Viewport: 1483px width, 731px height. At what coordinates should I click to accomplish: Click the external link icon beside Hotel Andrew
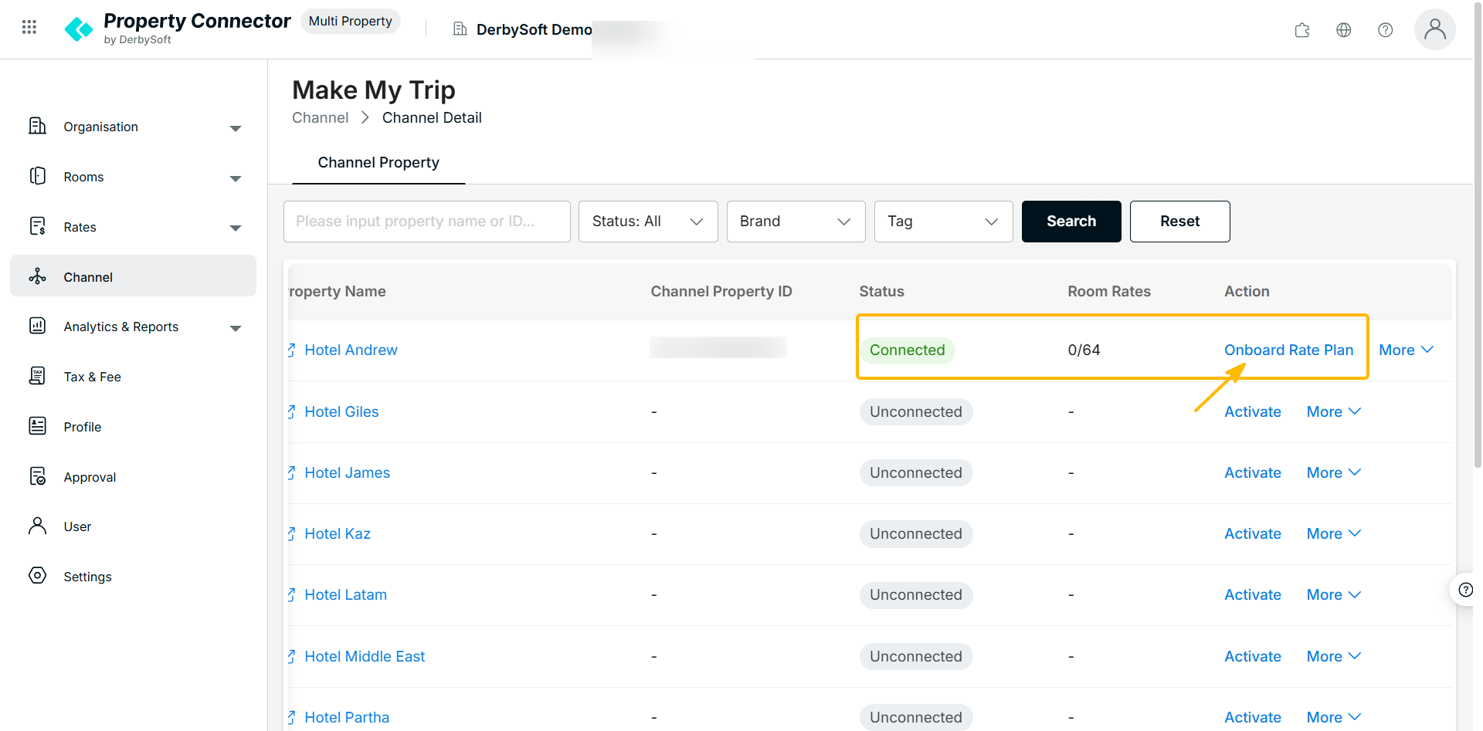coord(292,350)
